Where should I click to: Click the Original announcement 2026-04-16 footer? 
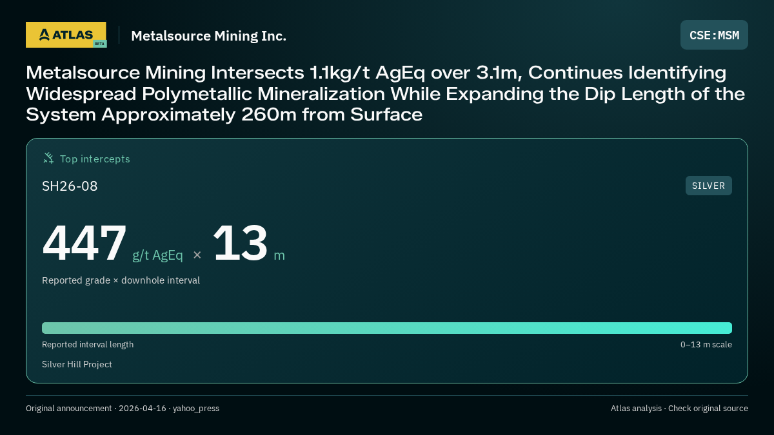point(123,409)
